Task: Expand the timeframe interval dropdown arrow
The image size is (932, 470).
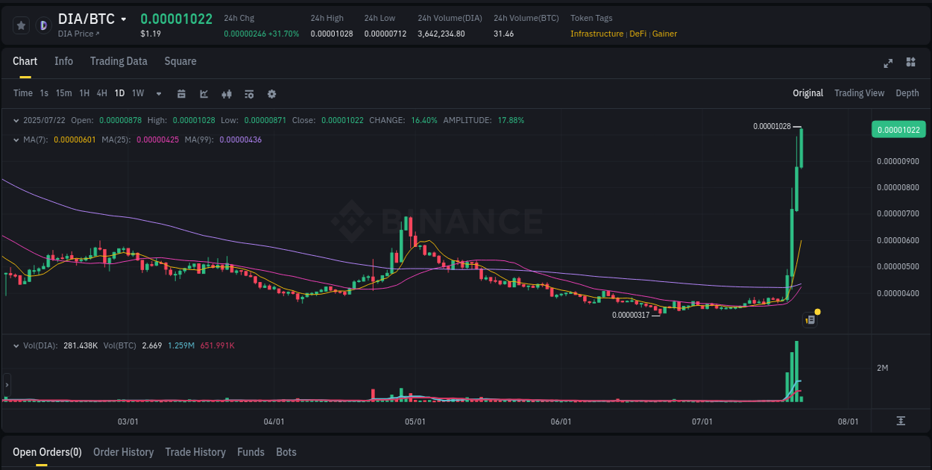Action: coord(158,94)
